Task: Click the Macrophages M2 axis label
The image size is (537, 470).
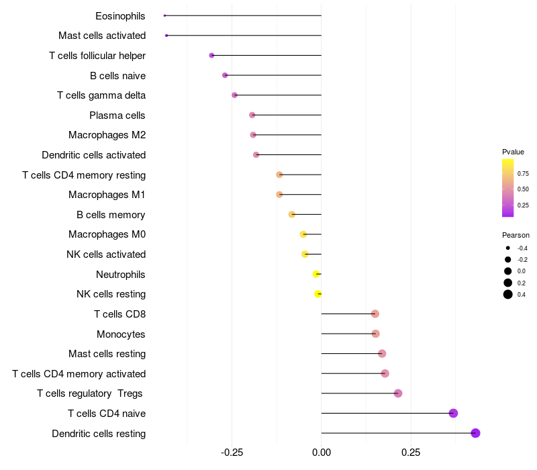Action: (107, 135)
